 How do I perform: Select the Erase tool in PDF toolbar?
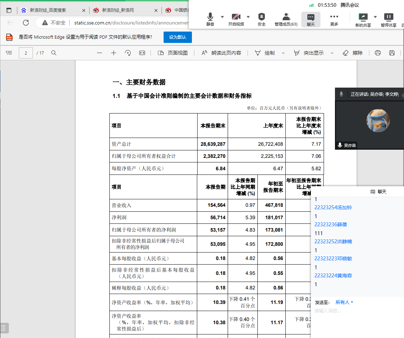pos(353,53)
